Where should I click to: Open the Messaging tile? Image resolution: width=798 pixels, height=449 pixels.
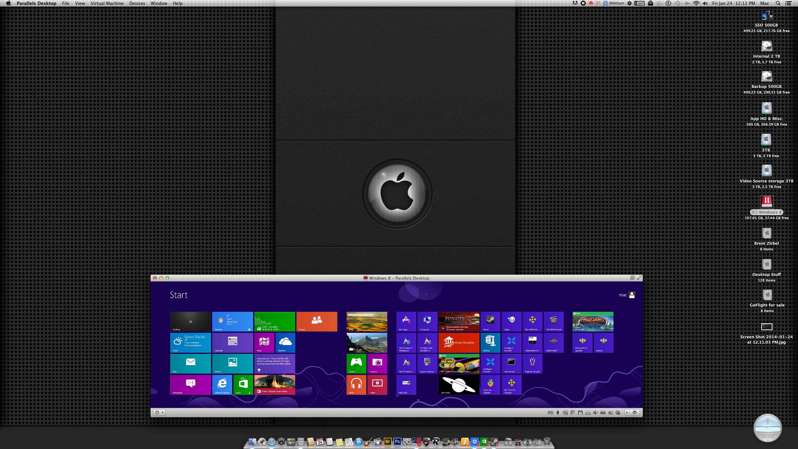click(x=190, y=385)
